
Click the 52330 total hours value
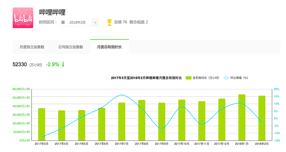click(x=20, y=64)
